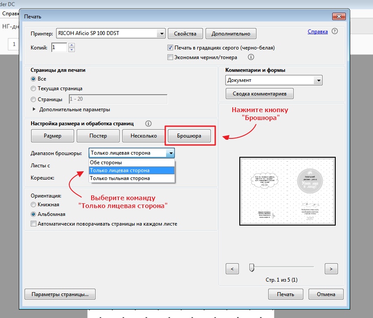This screenshot has height=318, width=373.
Task: Select the Постер sizing button
Action: click(98, 136)
